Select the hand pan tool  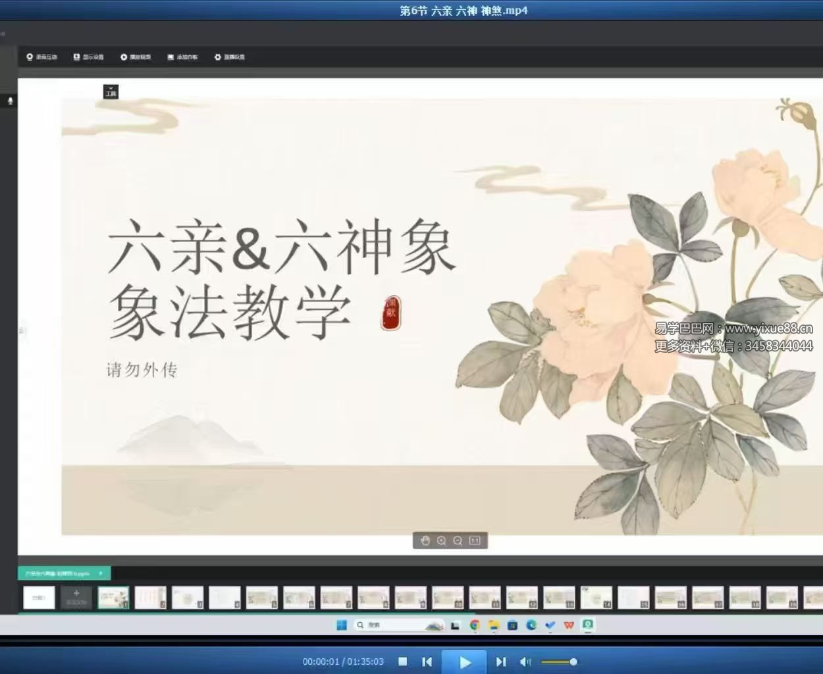click(x=425, y=541)
